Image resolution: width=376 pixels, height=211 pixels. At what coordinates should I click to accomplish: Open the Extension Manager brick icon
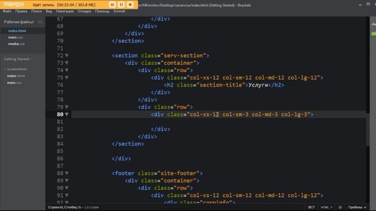pos(374,33)
